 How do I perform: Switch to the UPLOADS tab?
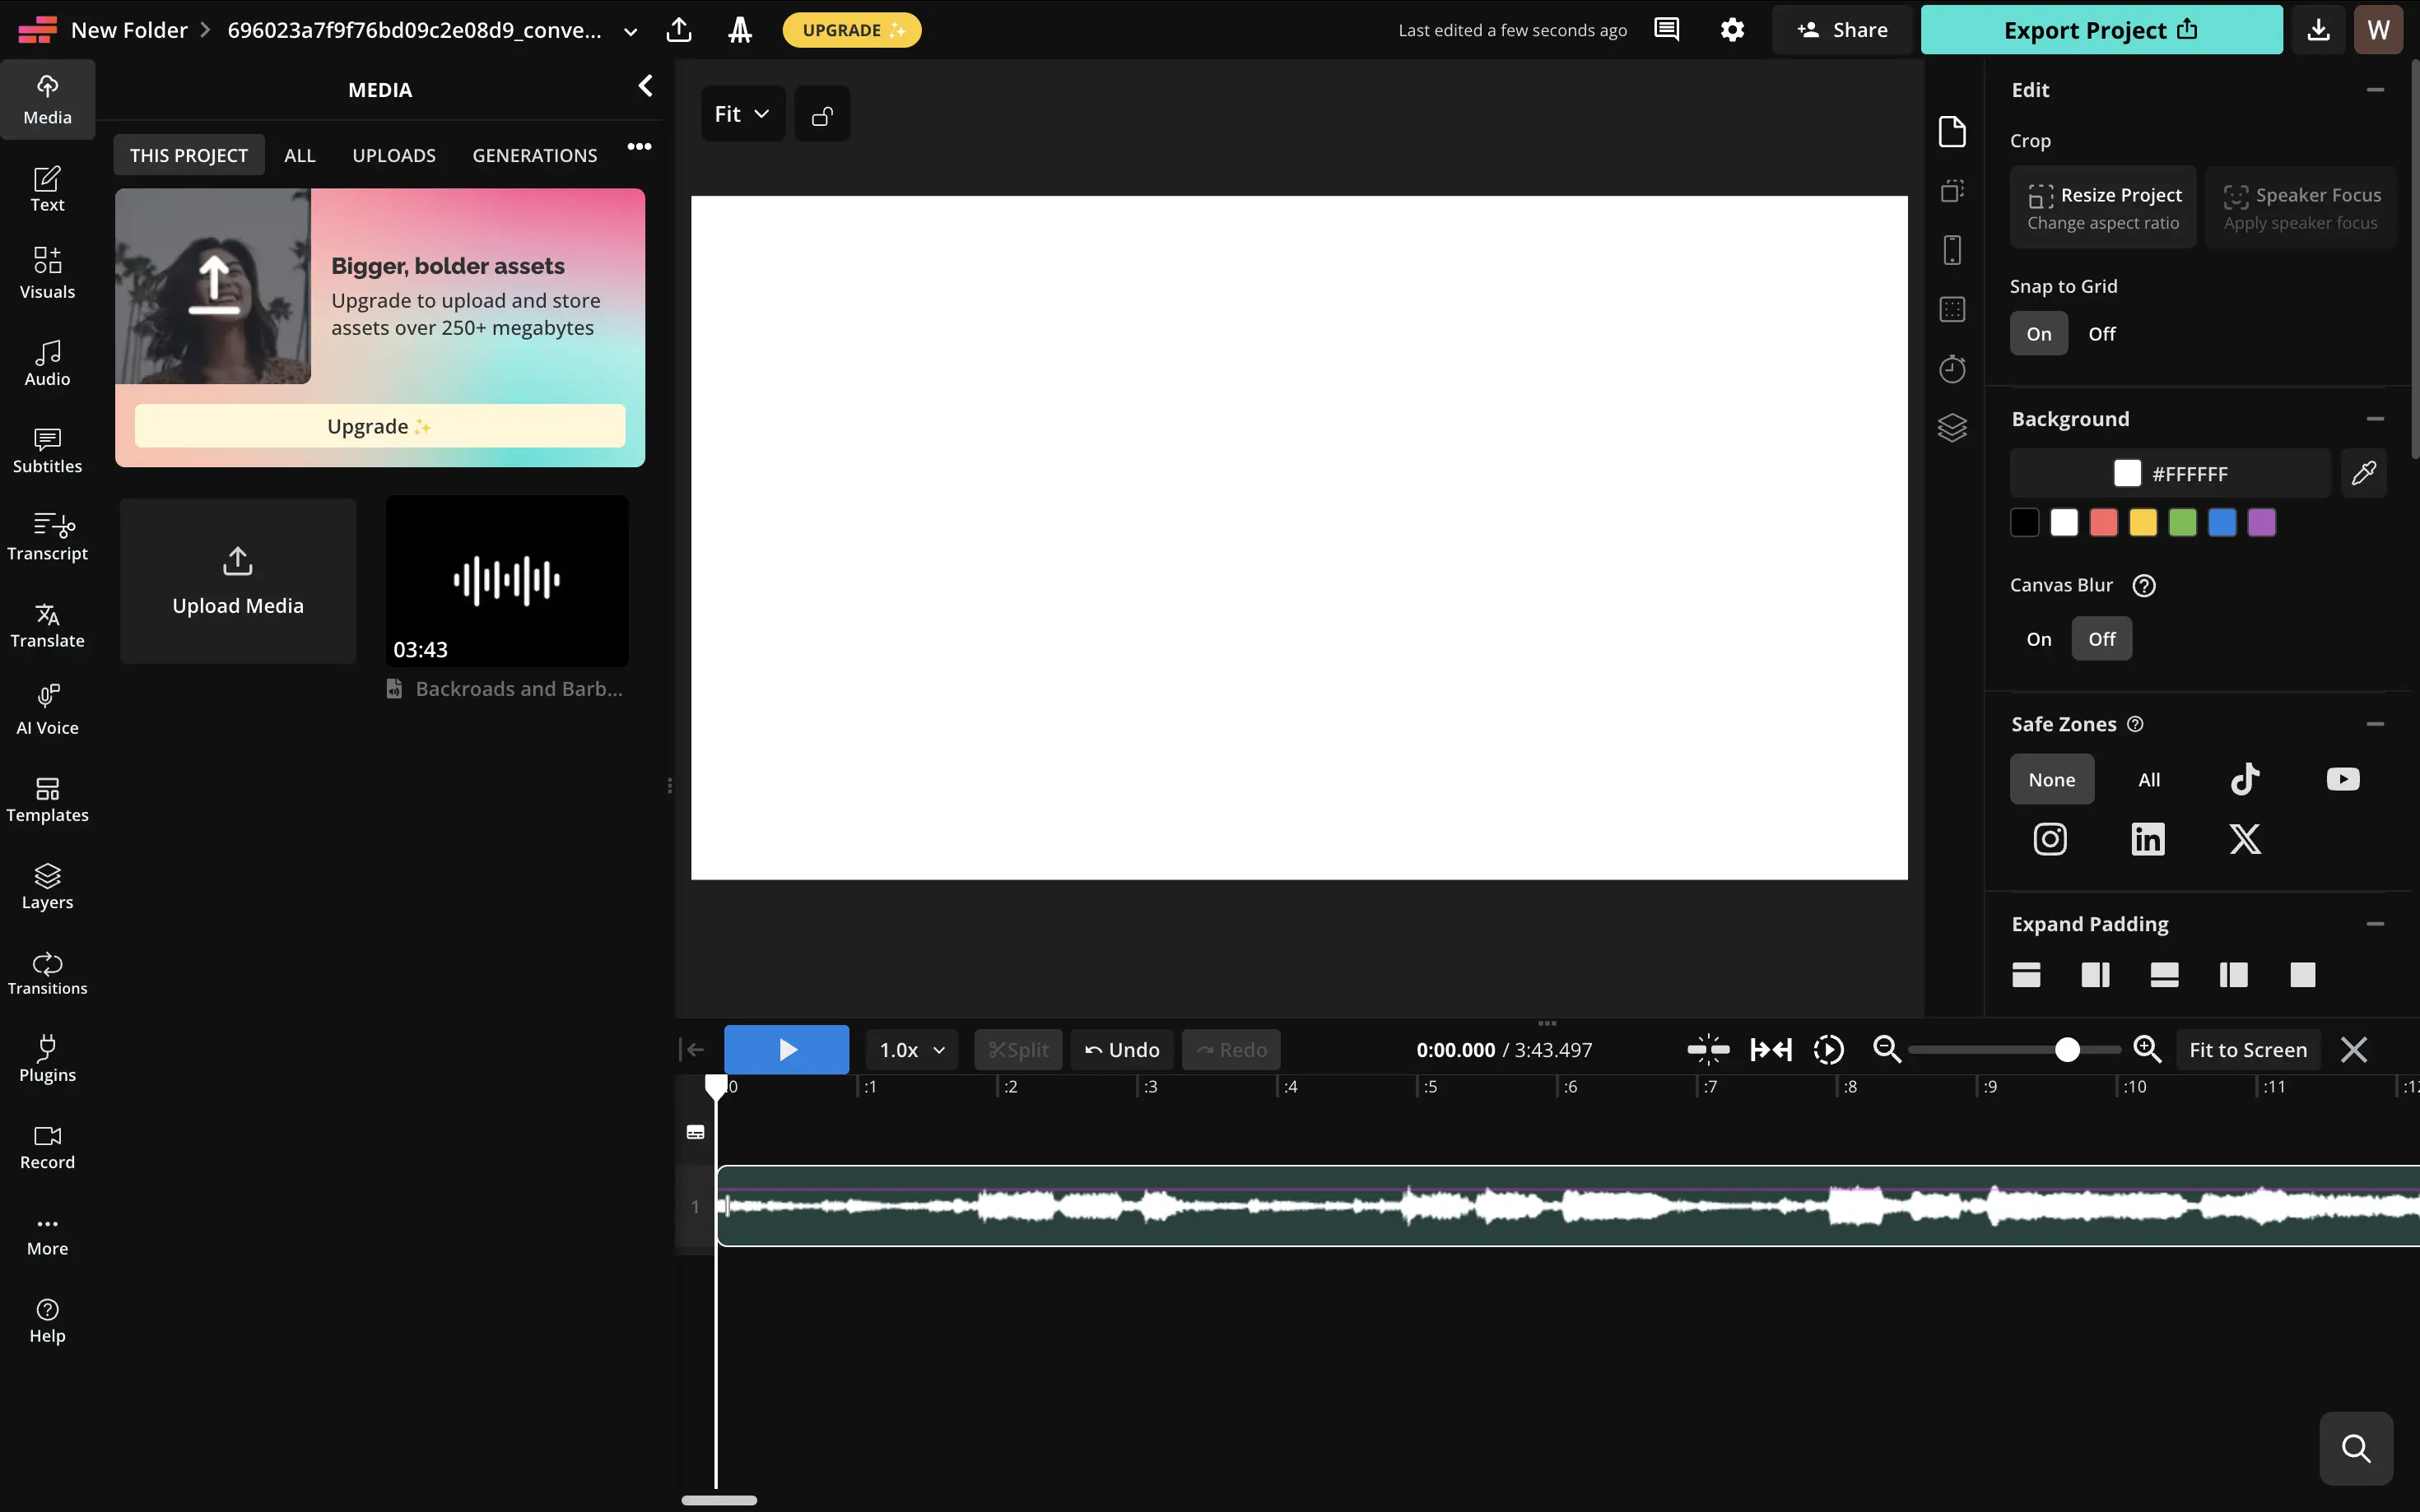click(x=393, y=155)
